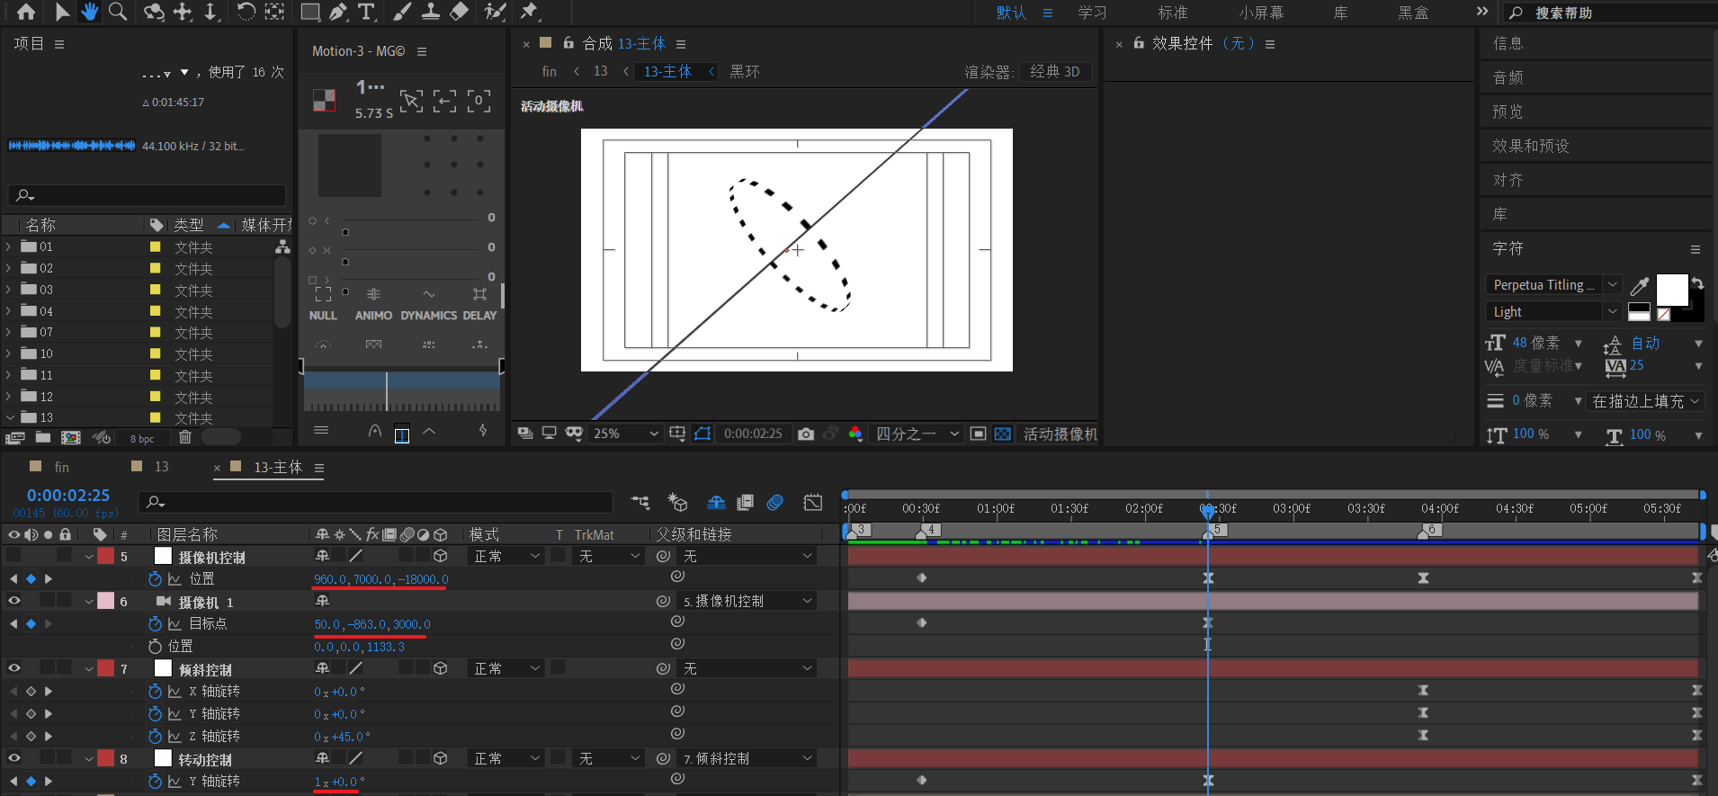Open the 8 bpc color depth setting
The height and width of the screenshot is (796, 1718).
pos(142,439)
